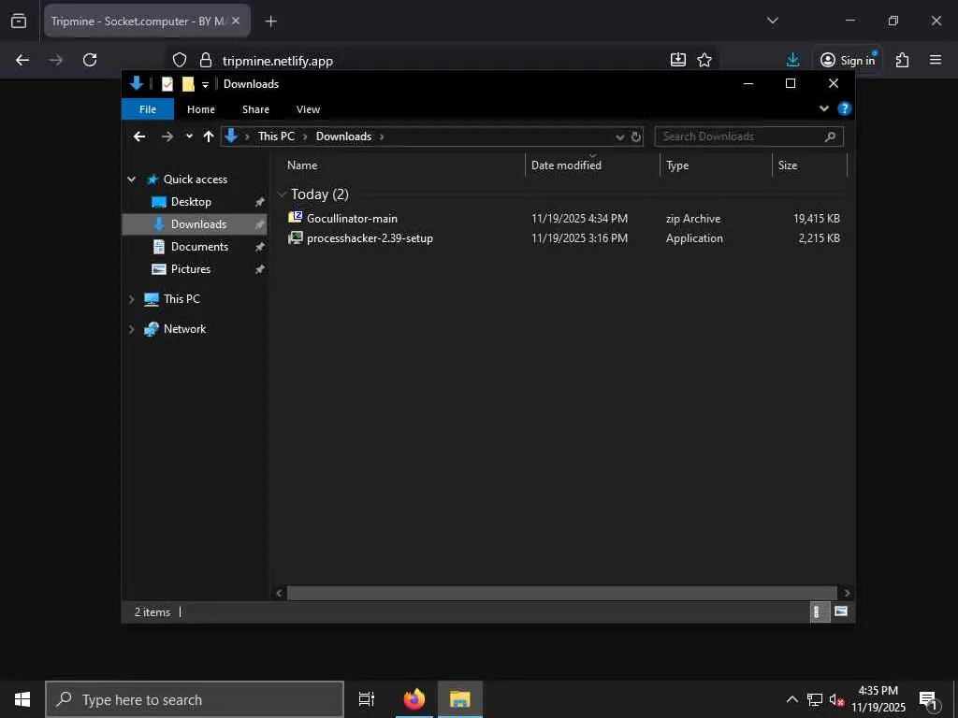Select Network in navigation pane

(x=184, y=328)
